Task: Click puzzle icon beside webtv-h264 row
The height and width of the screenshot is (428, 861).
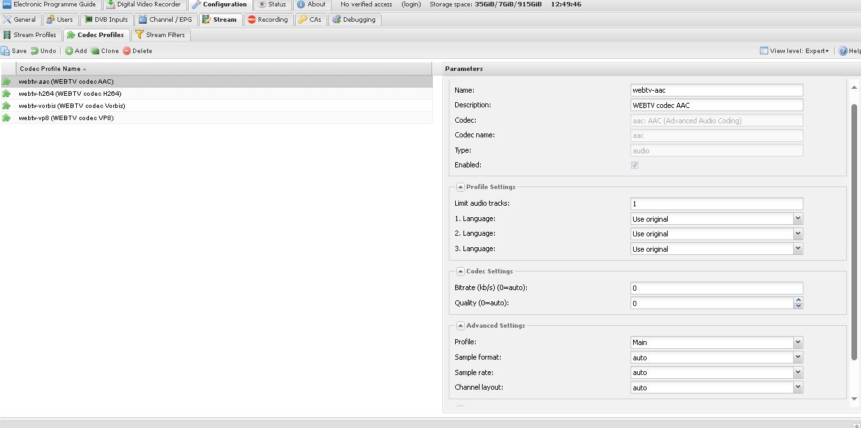Action: click(6, 94)
